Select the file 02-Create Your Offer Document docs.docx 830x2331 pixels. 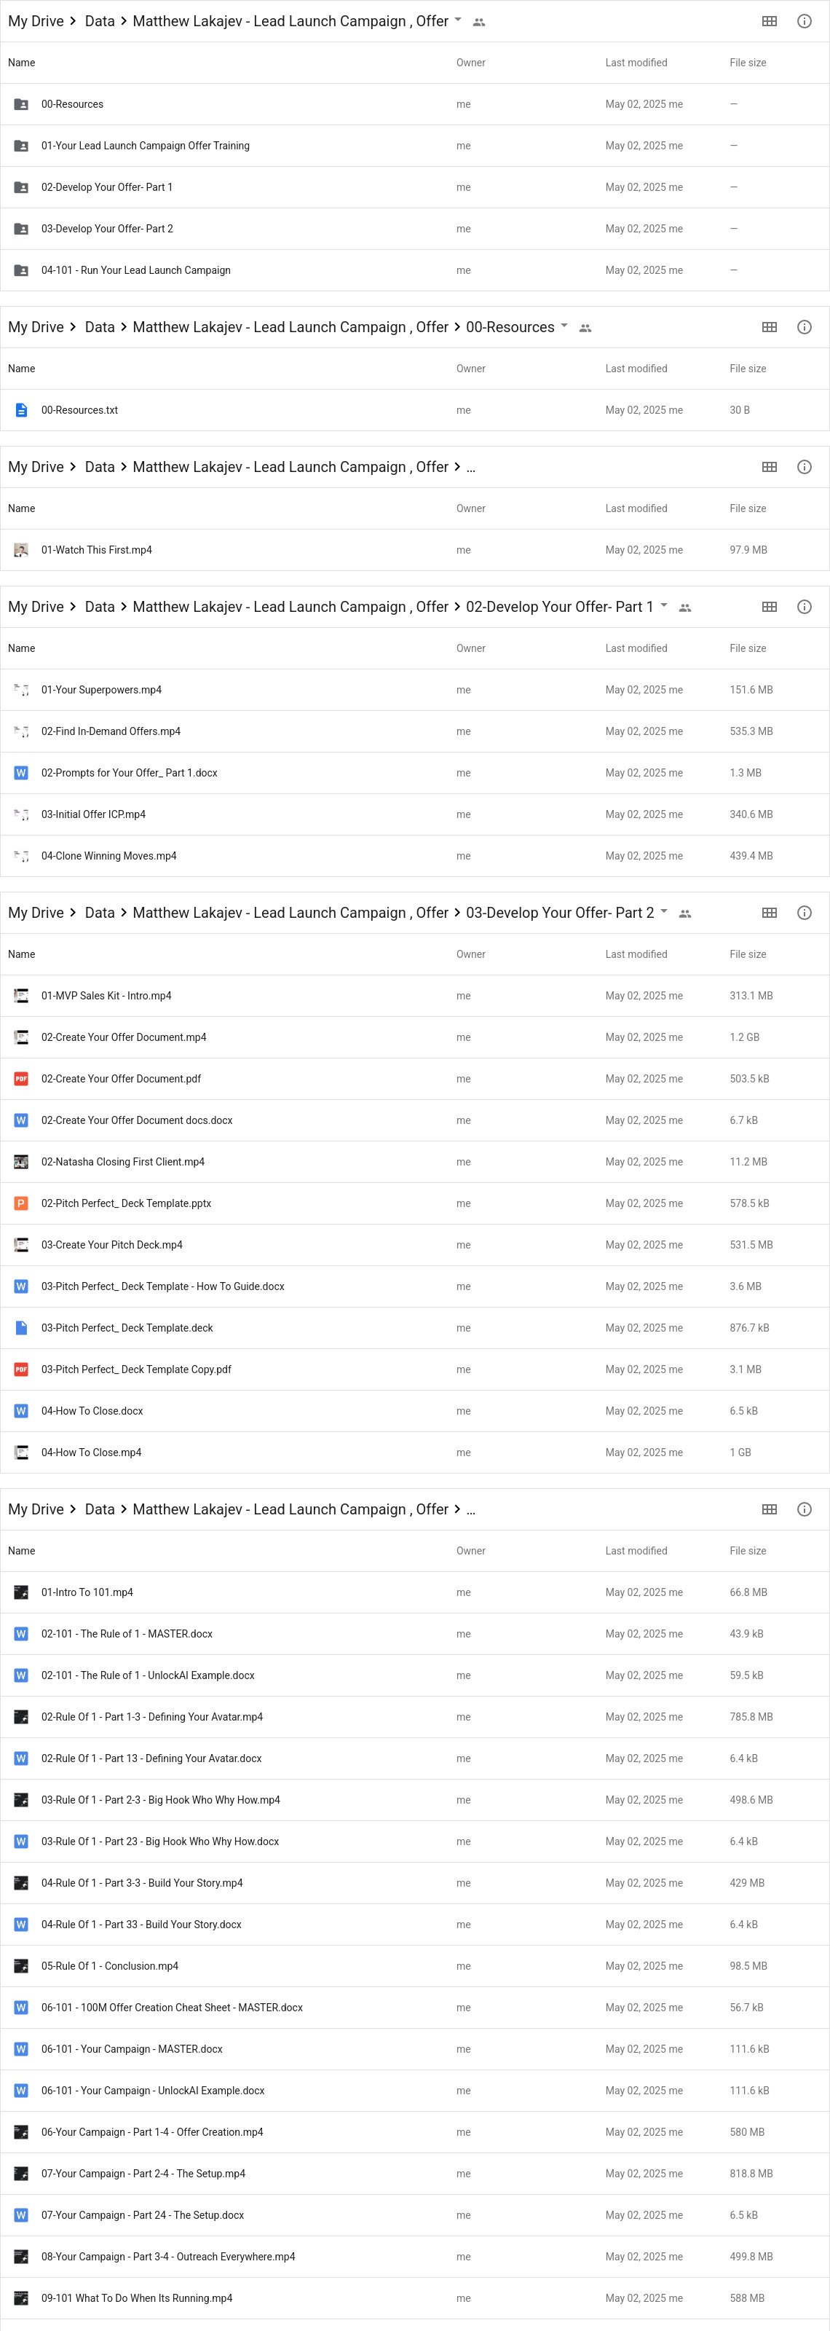(x=415, y=1120)
